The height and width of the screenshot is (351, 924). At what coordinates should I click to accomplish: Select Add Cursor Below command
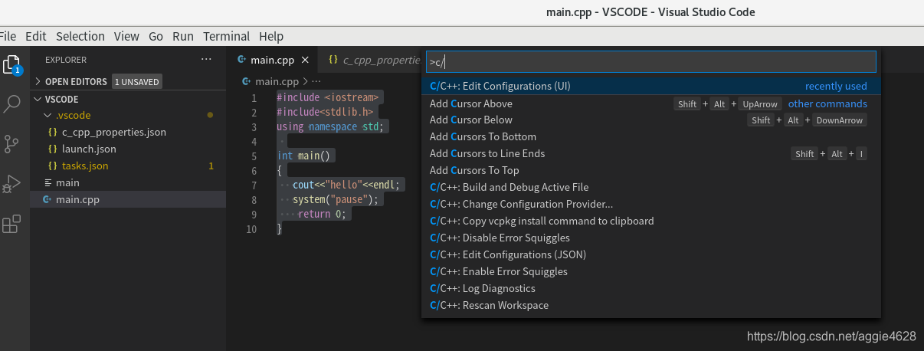(651, 120)
